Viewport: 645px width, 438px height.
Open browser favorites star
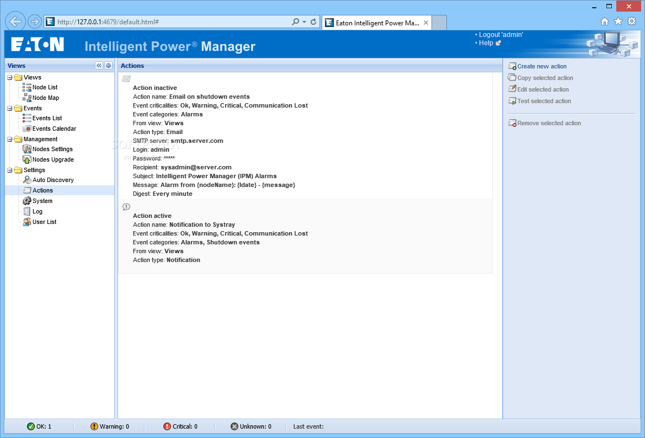pyautogui.click(x=618, y=22)
